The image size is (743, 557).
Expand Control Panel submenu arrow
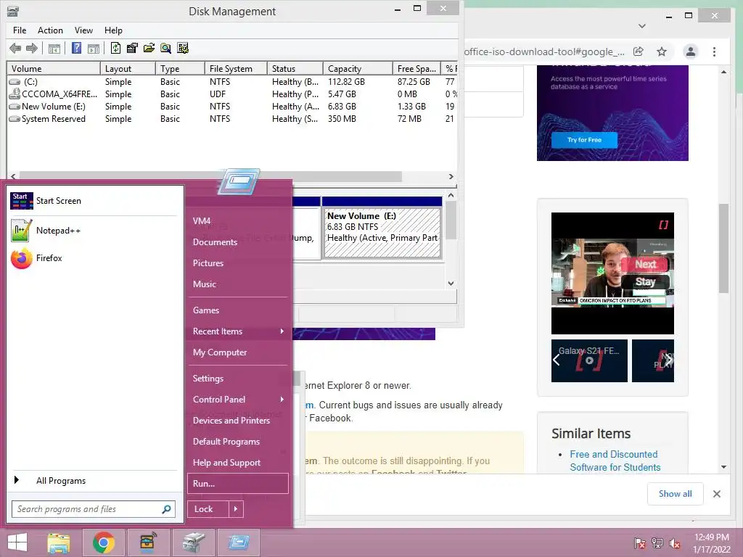coord(282,400)
